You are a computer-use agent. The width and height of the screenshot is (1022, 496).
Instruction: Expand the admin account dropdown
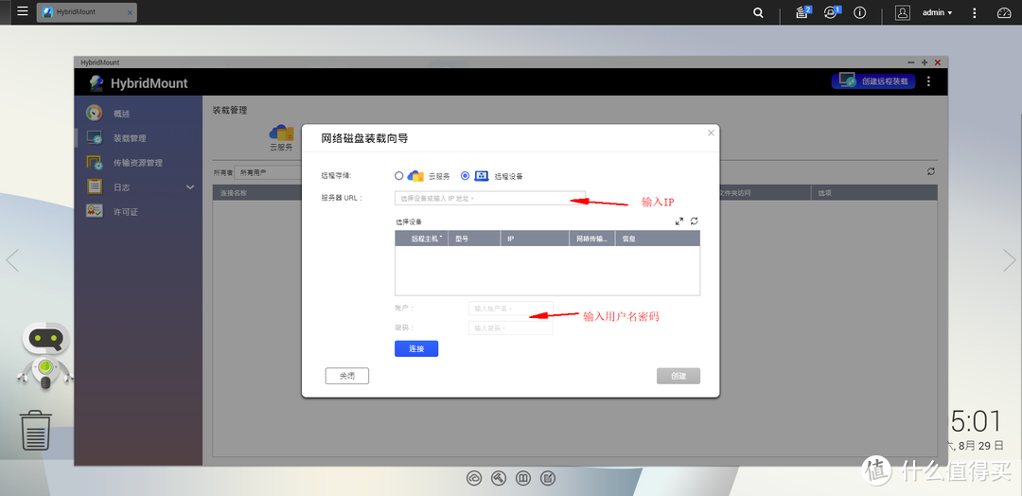coord(937,12)
